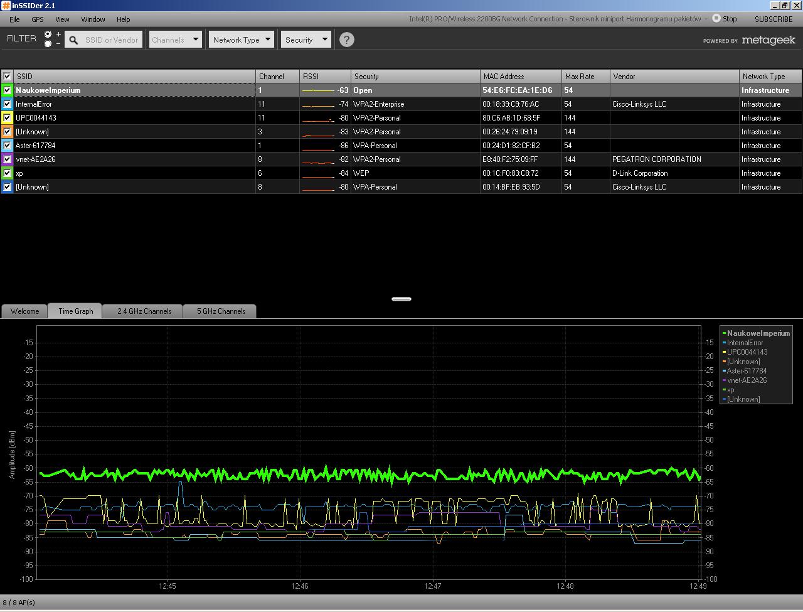Click the WEP security cell
The image size is (803, 612).
[361, 173]
